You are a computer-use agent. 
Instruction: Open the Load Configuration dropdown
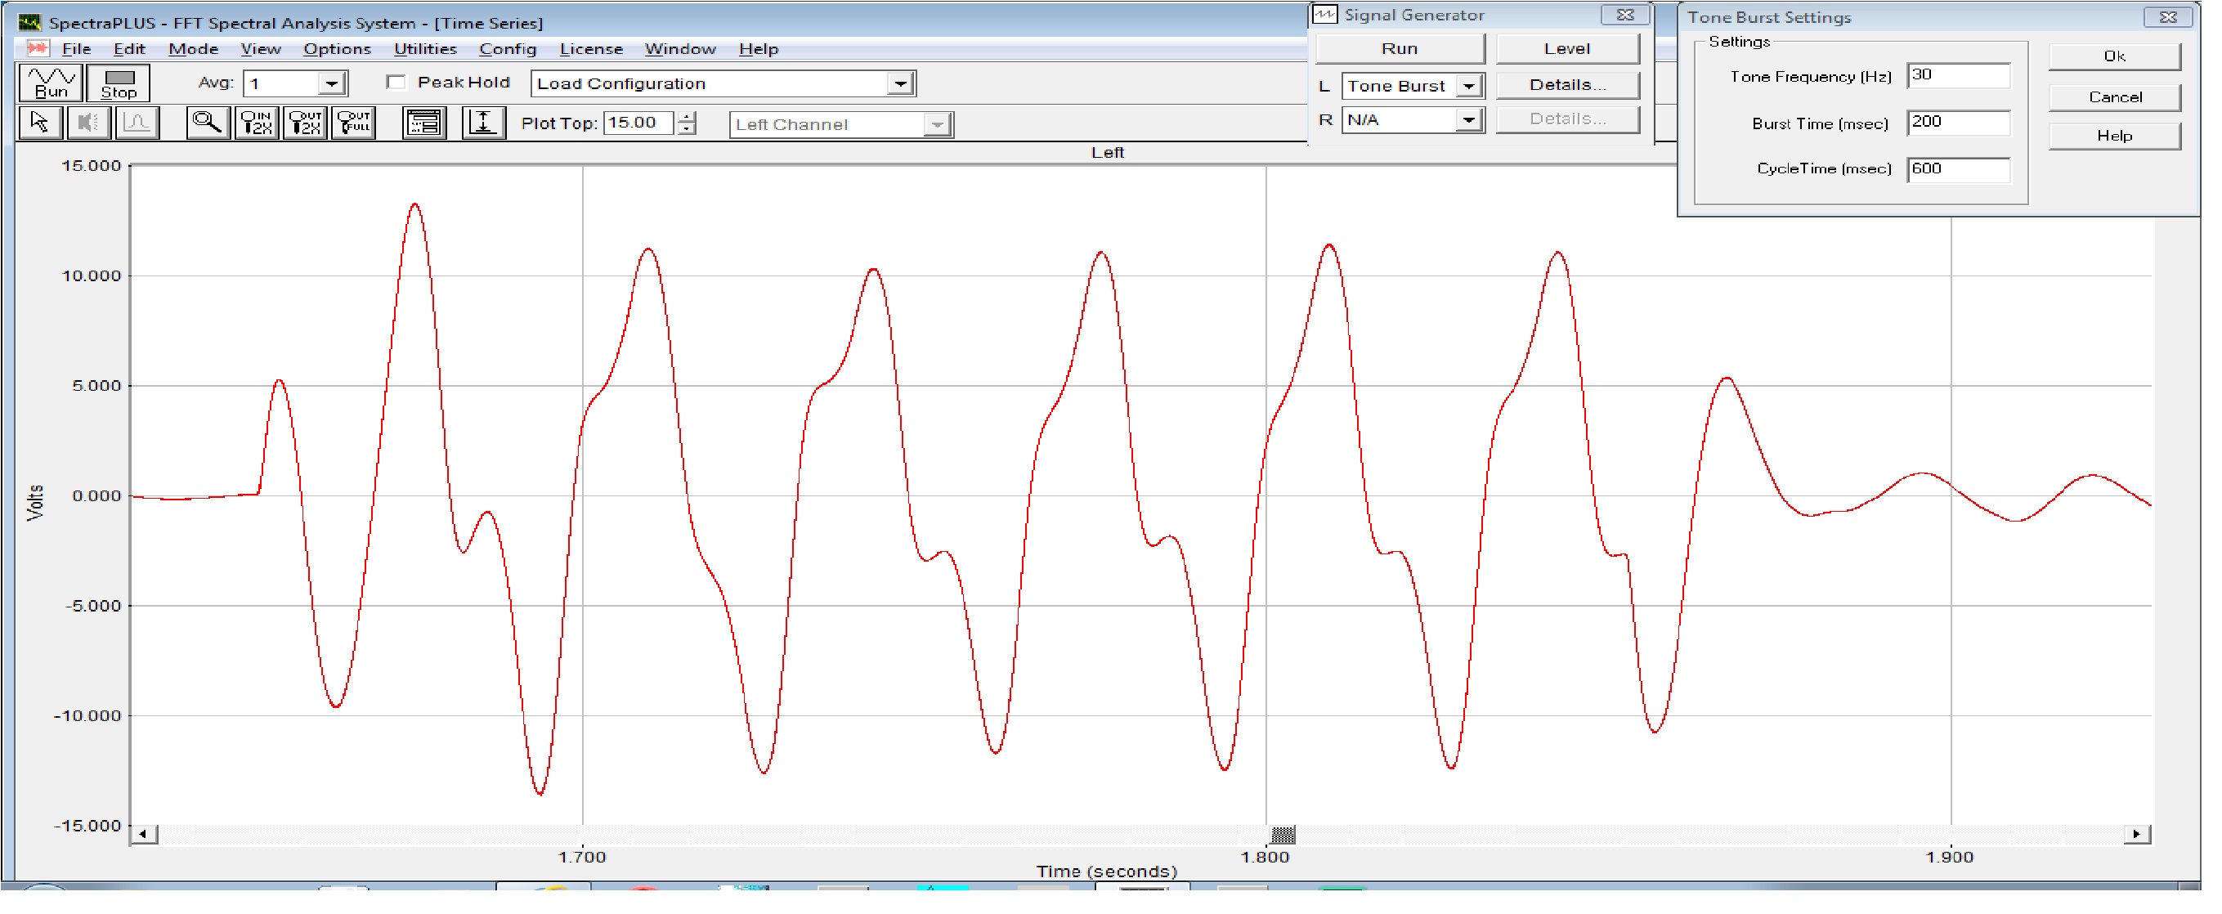tap(901, 84)
